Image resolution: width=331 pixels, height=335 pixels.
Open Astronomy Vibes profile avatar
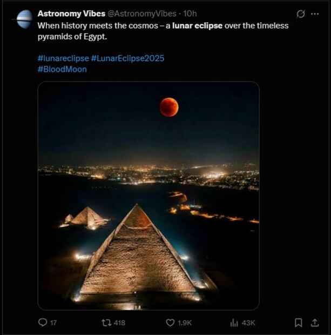tap(24, 19)
